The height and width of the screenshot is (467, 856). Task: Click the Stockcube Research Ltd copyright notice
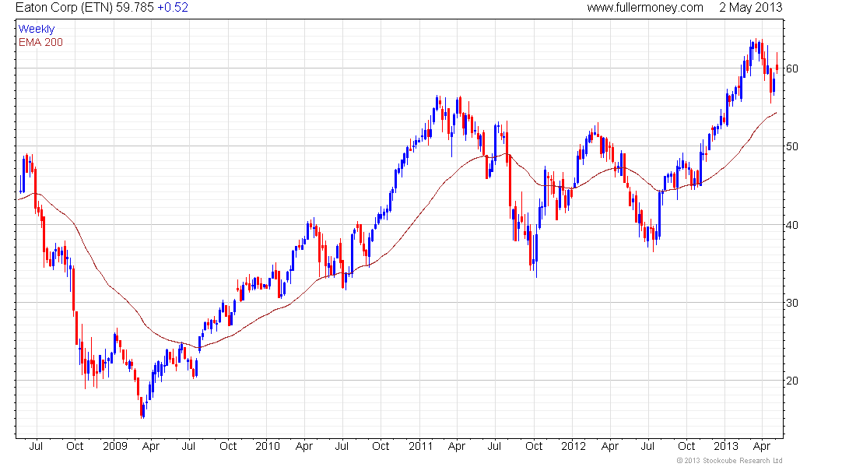[x=729, y=461]
